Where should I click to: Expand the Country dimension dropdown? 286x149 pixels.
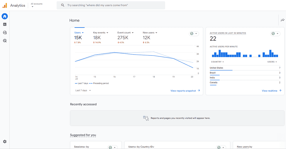(x=217, y=62)
